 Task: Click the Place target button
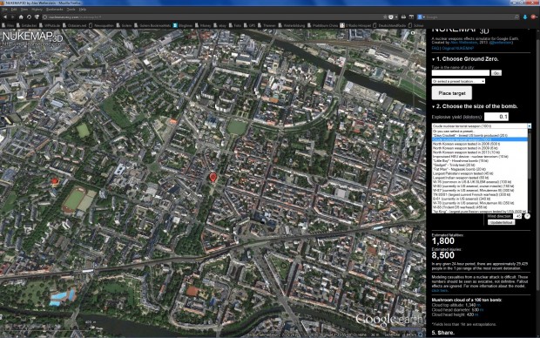(452, 93)
